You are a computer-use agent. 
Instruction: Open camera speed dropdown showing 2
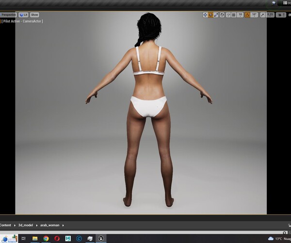[281, 15]
